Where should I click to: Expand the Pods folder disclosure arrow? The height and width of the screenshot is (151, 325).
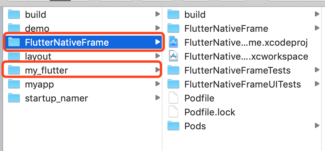point(317,125)
